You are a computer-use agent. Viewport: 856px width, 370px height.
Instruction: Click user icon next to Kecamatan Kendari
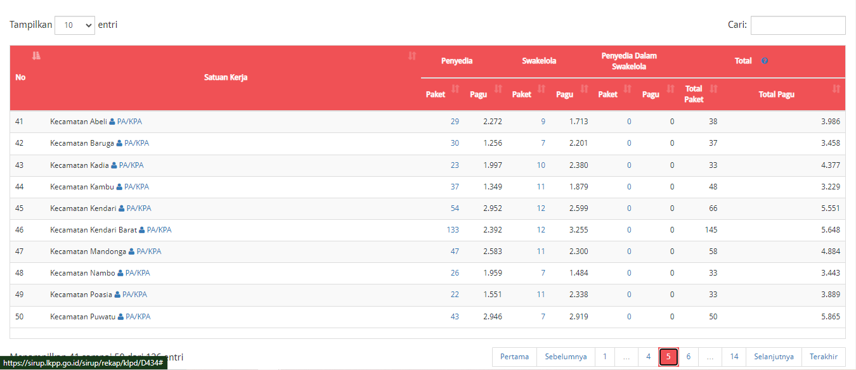[x=122, y=208]
